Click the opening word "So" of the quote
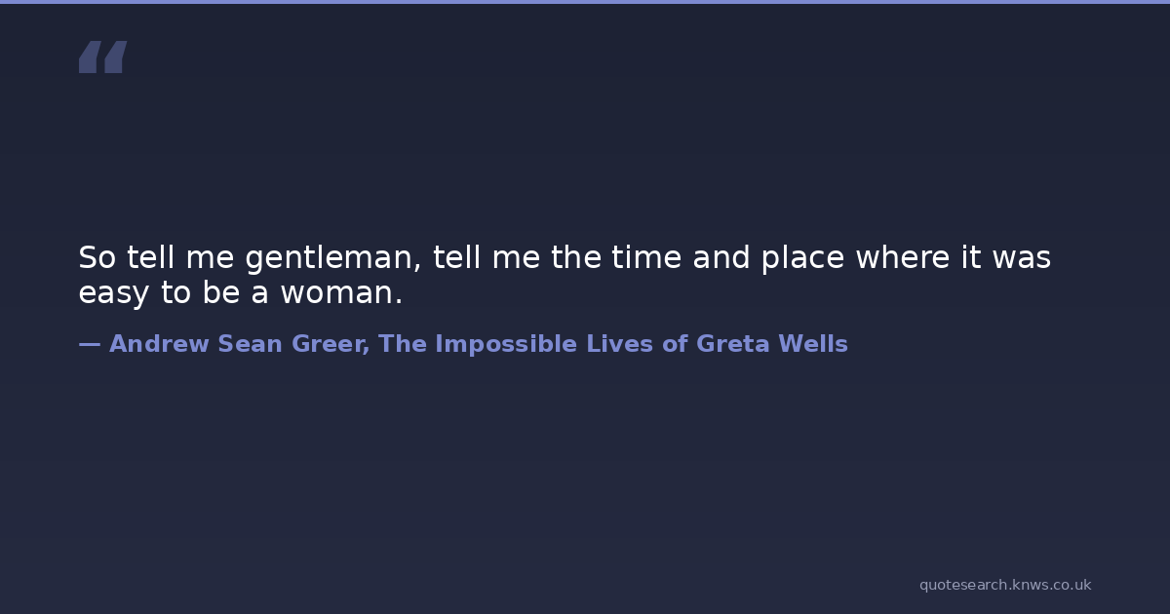 pyautogui.click(x=97, y=258)
